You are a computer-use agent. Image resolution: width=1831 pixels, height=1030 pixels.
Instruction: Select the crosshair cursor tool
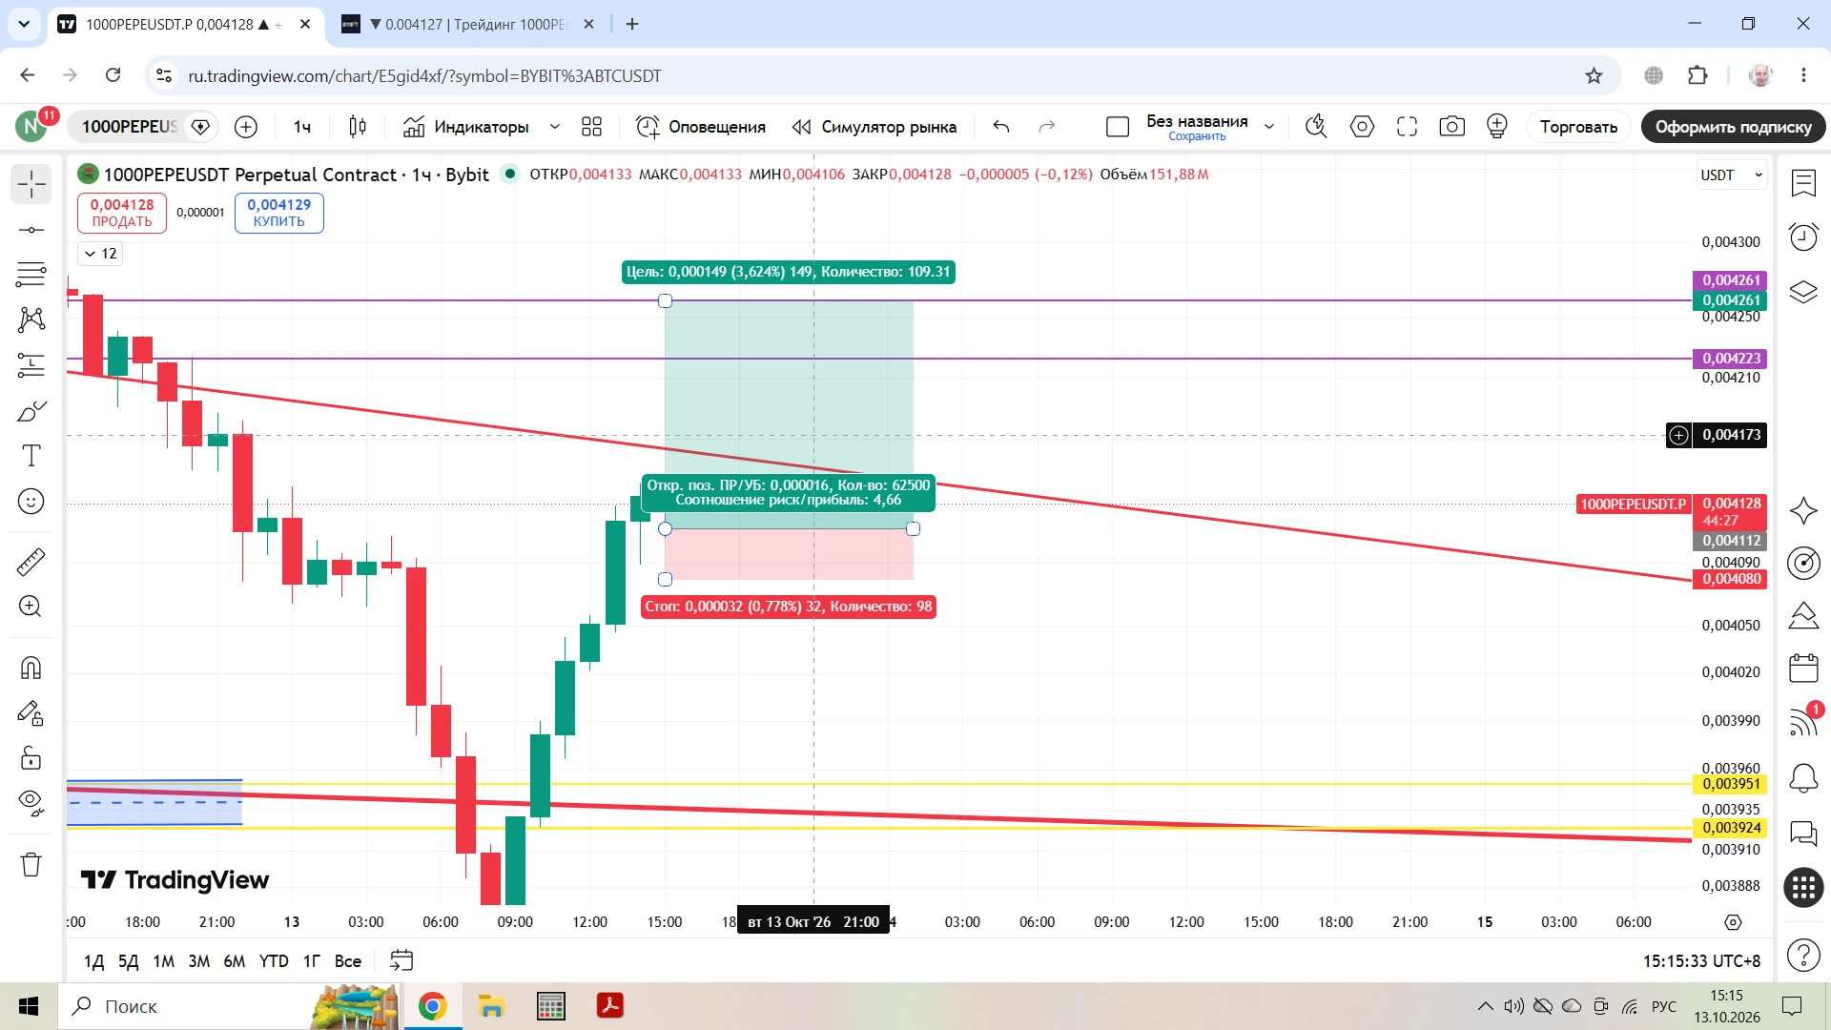(31, 184)
